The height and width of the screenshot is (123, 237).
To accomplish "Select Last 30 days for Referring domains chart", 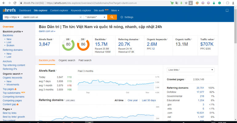I will coord(149,100).
